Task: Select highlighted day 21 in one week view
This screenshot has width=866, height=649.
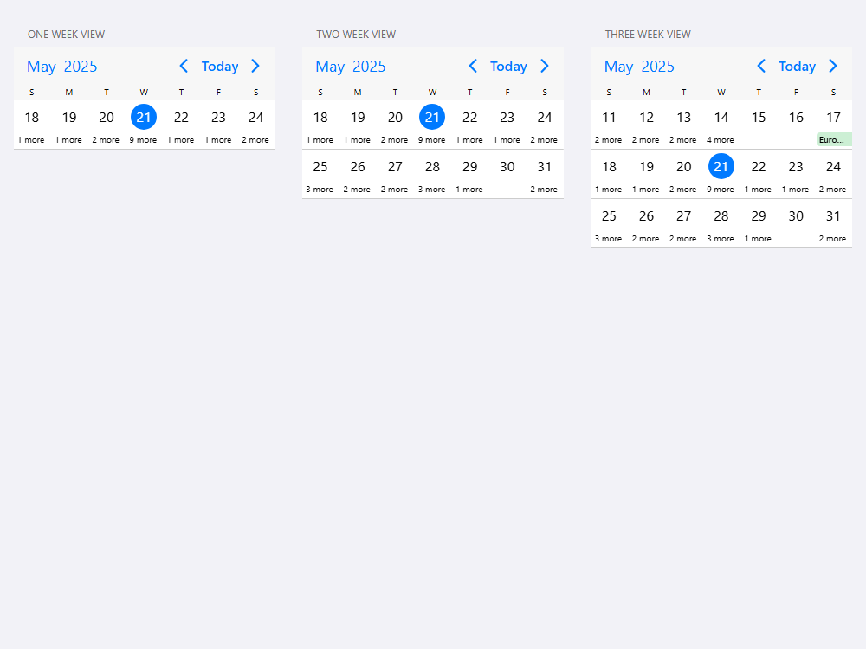Action: (144, 117)
